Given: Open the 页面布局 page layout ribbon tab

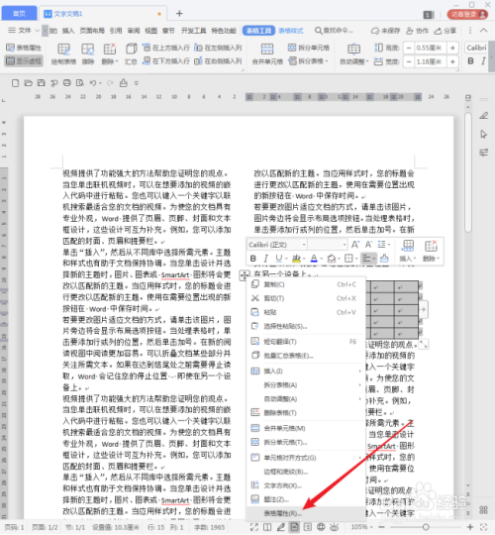Looking at the screenshot, I should [92, 31].
